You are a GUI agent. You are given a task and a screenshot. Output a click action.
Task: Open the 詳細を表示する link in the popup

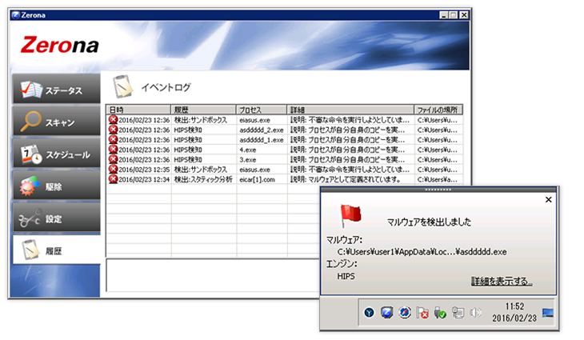(x=502, y=281)
